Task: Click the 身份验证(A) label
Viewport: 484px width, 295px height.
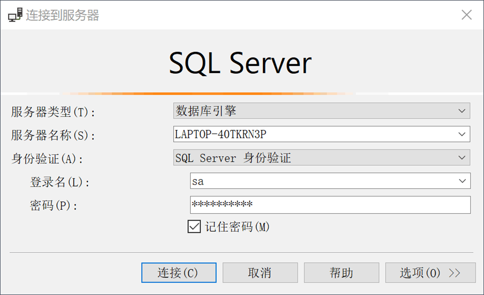Action: [x=47, y=159]
